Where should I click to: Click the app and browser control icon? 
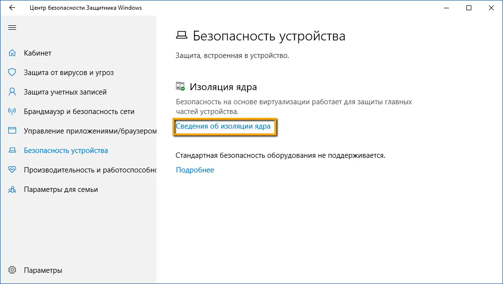13,131
